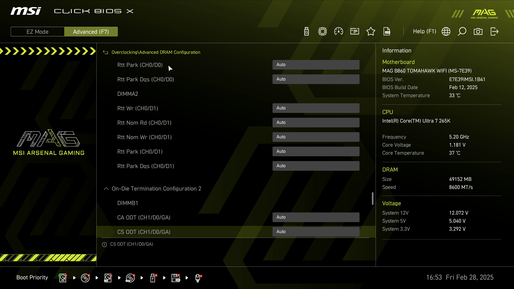Click the exit BIOS icon
The image size is (514, 289).
tap(494, 32)
